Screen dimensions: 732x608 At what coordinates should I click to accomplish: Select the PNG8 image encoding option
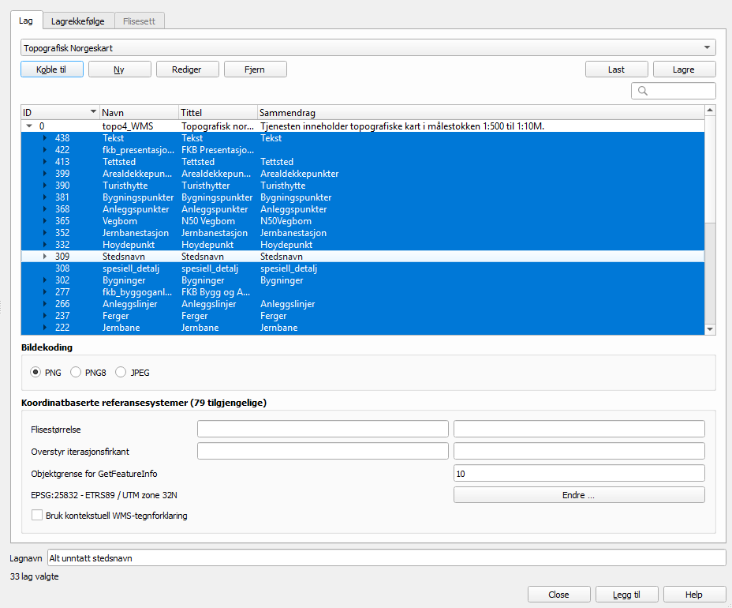coord(76,372)
